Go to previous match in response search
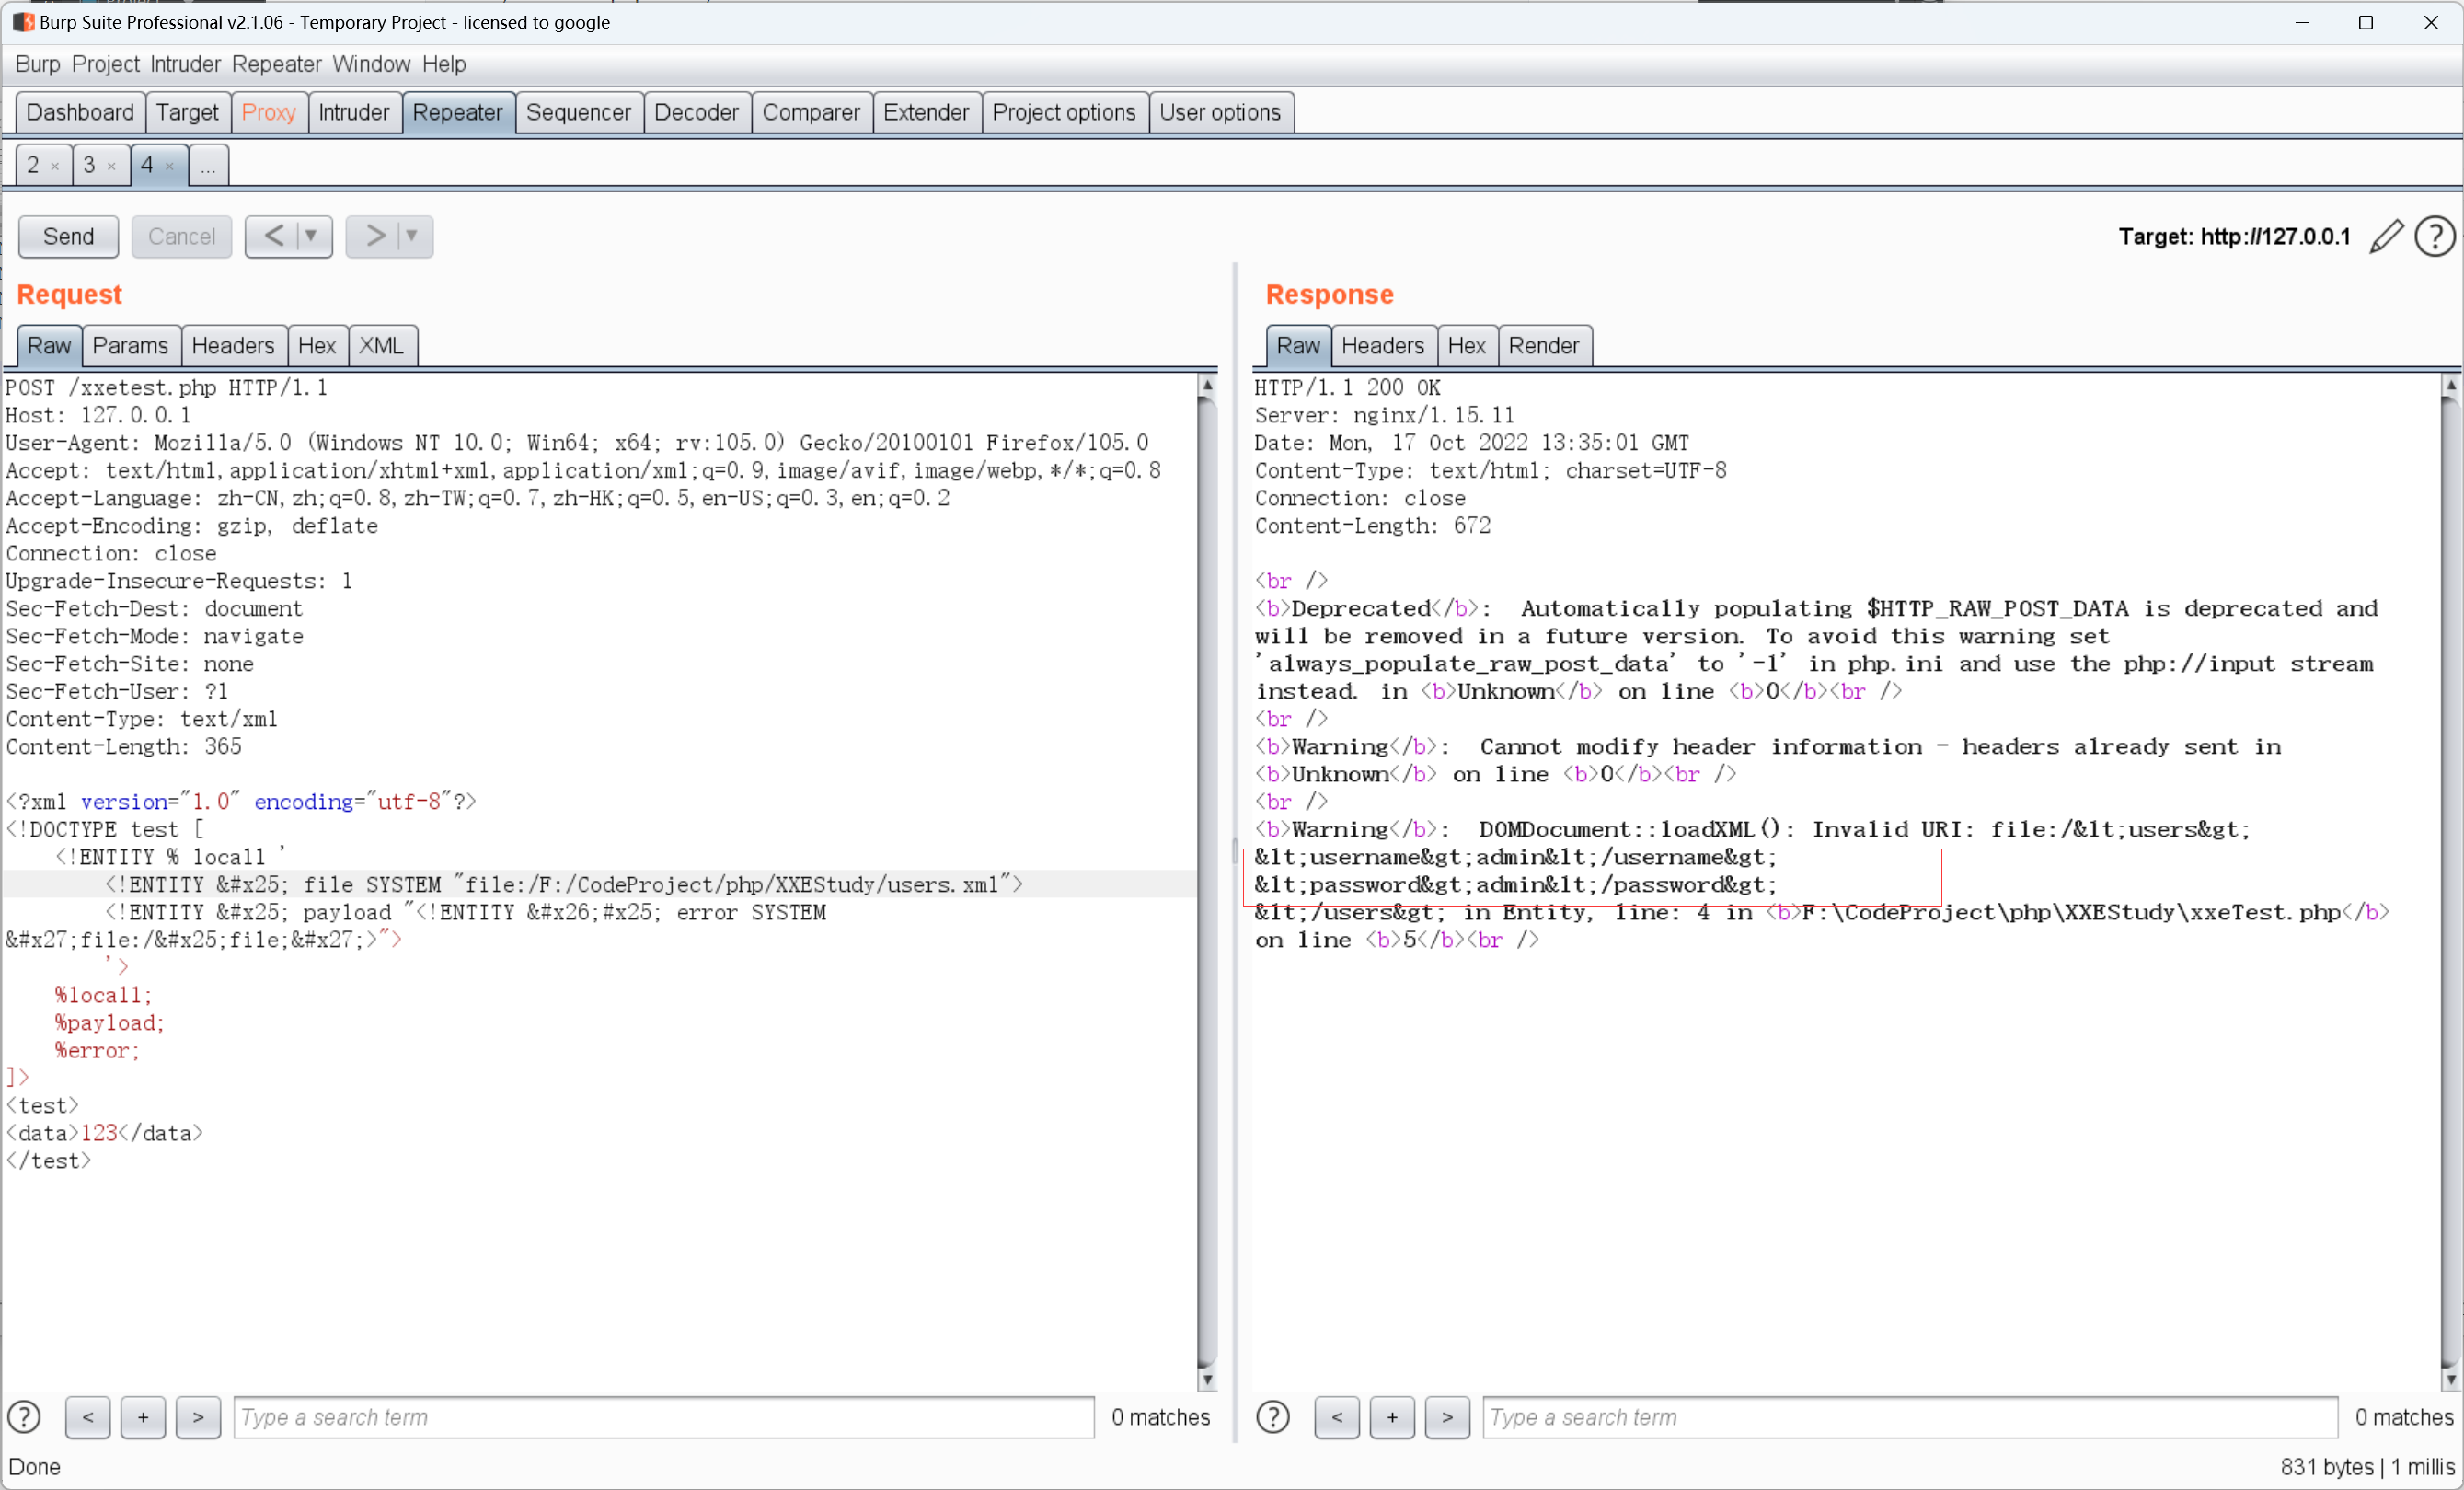Viewport: 2464px width, 1490px height. click(x=1337, y=1417)
